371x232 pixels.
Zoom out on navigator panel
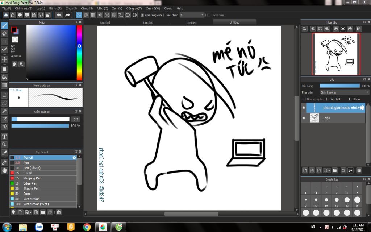[327, 29]
